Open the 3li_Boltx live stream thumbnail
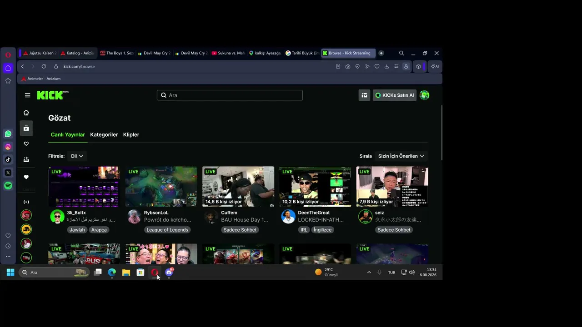Image resolution: width=582 pixels, height=327 pixels. click(x=84, y=187)
